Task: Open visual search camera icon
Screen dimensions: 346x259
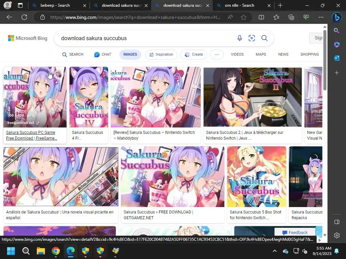Action: 251,38
